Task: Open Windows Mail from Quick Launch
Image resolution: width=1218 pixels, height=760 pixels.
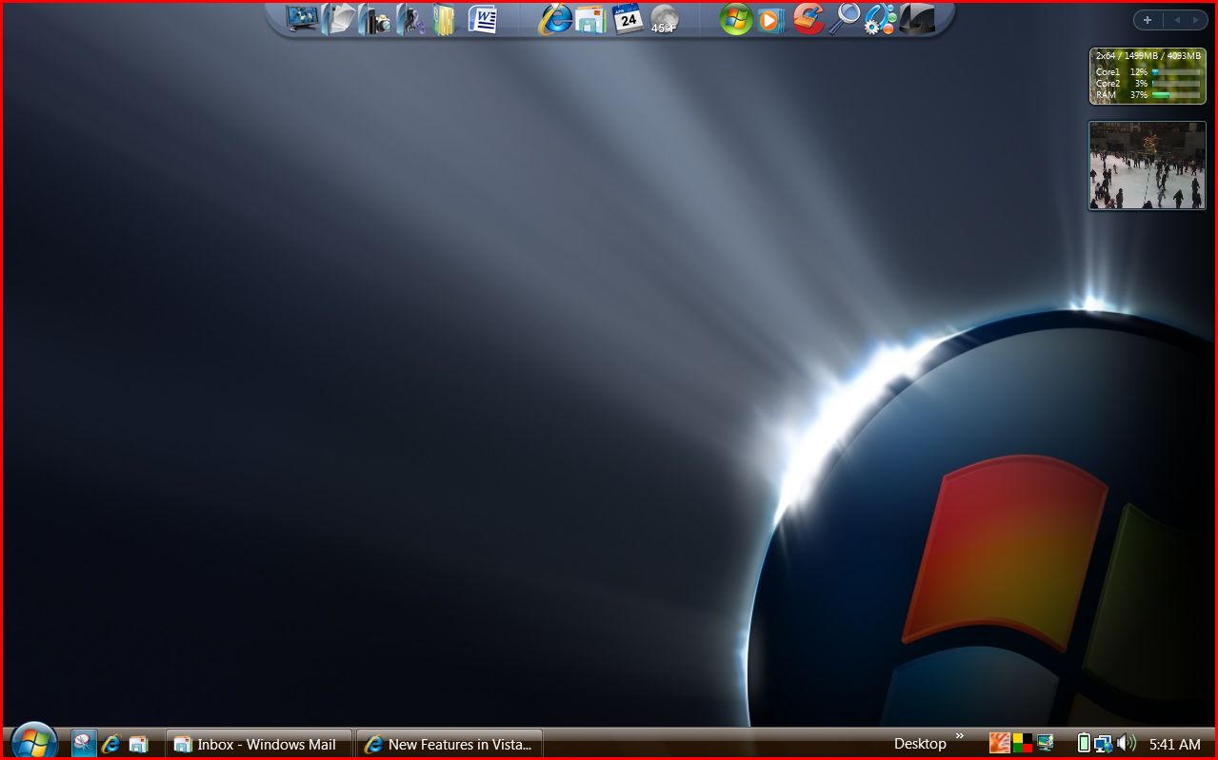Action: pos(138,744)
